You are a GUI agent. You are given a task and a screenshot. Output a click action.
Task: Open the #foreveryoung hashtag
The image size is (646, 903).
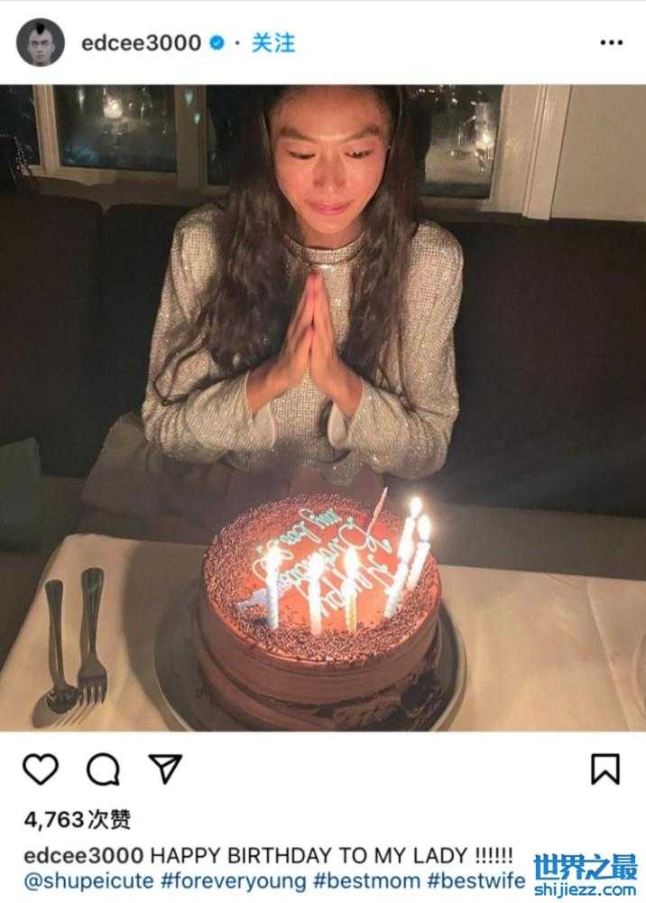point(234,881)
